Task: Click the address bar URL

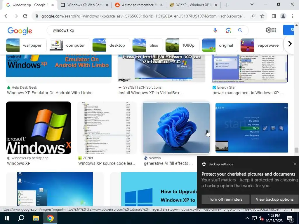Action: (x=143, y=16)
